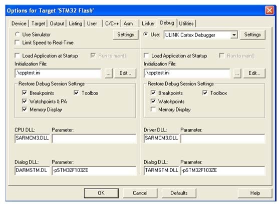Focus the CPU DLL Parameter field
The height and width of the screenshot is (204, 279).
pyautogui.click(x=94, y=138)
